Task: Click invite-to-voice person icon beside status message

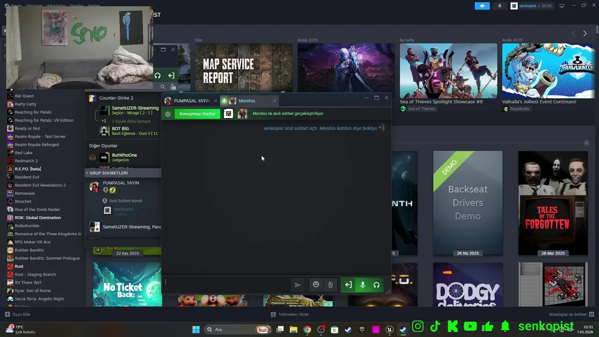Action: [382, 127]
